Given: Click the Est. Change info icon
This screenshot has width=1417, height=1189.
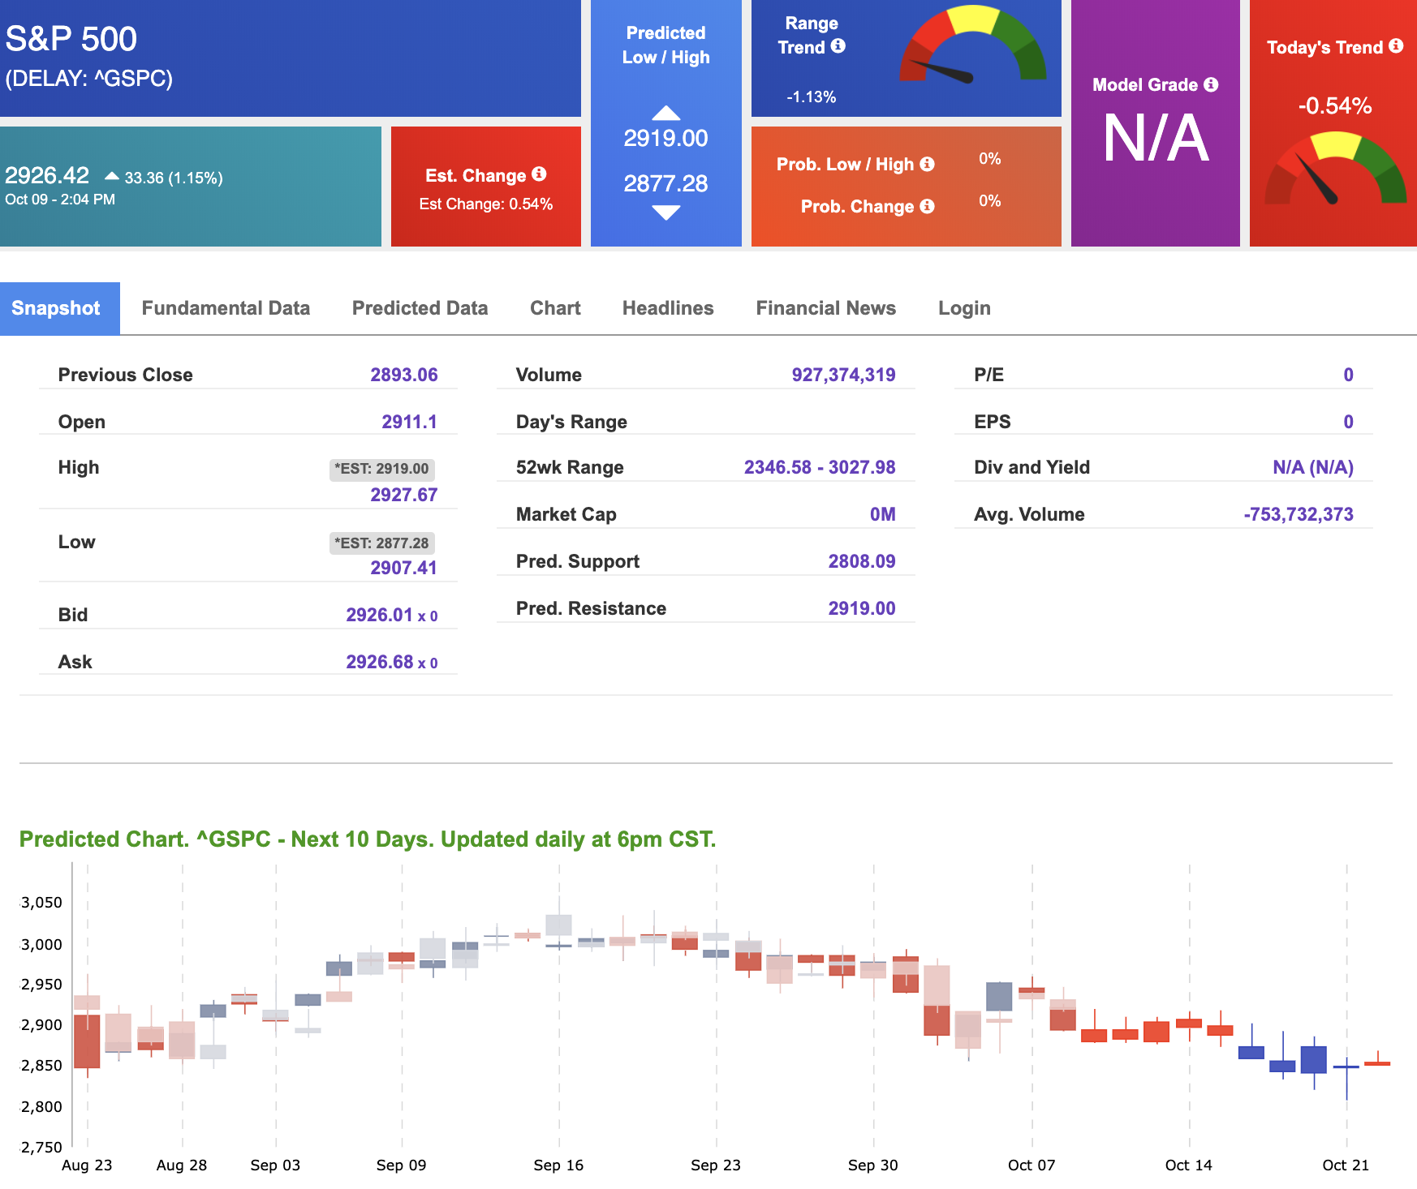Looking at the screenshot, I should point(540,174).
